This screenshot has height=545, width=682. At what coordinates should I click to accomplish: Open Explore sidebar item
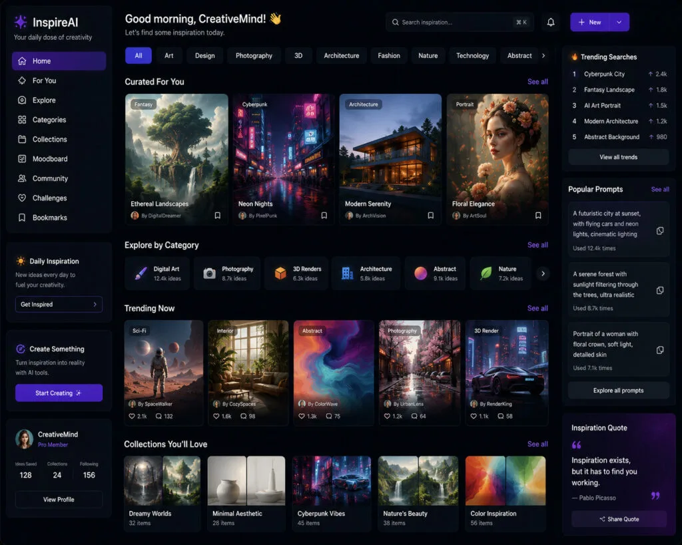59,100
